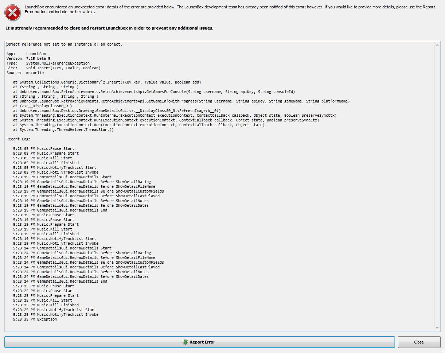The height and width of the screenshot is (353, 445).
Task: Click the 5:23:25 Music.NotifyTrackList Start entry
Action: coord(55,310)
